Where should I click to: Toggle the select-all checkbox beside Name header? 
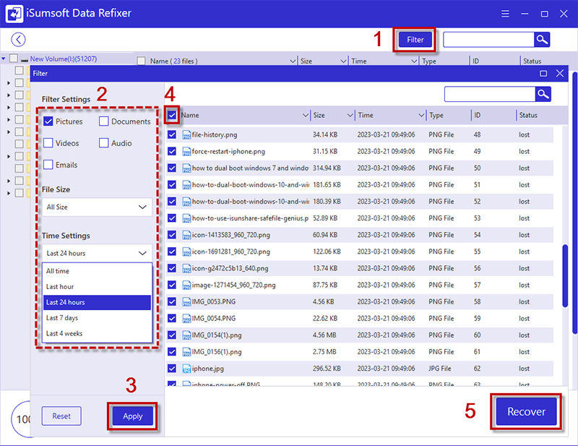pyautogui.click(x=172, y=115)
